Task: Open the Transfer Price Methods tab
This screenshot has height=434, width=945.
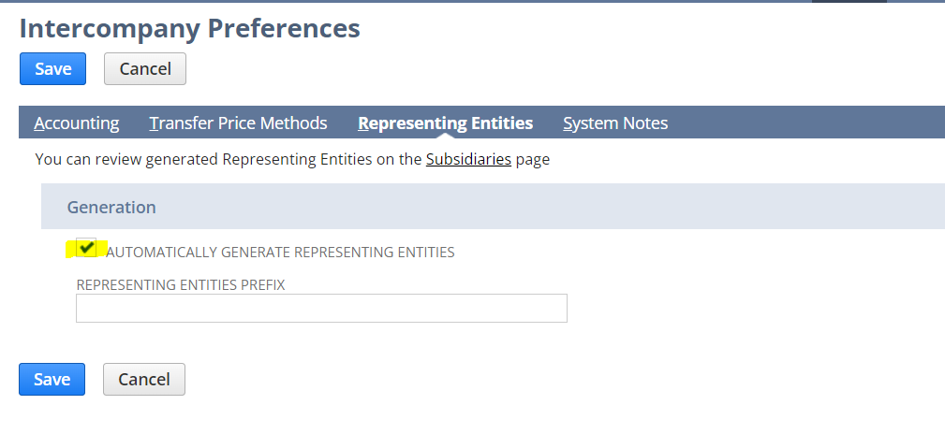Action: point(238,123)
